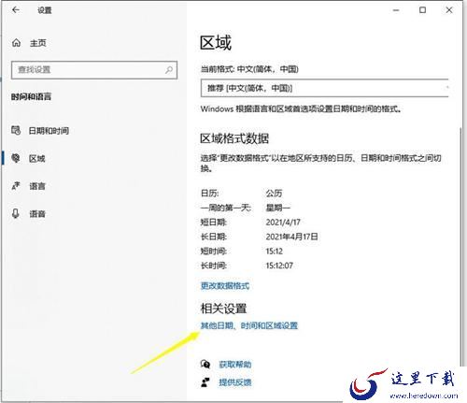This screenshot has width=467, height=403.
Task: Click the home icon beside 主页
Action: (x=16, y=43)
